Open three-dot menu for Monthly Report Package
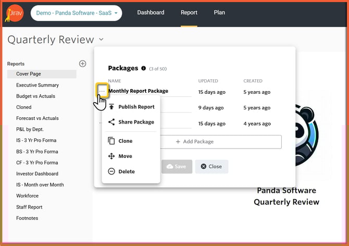The image size is (349, 246). [x=102, y=91]
